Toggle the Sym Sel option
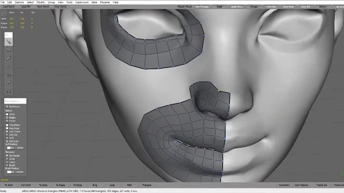The image size is (344, 193). [7, 135]
